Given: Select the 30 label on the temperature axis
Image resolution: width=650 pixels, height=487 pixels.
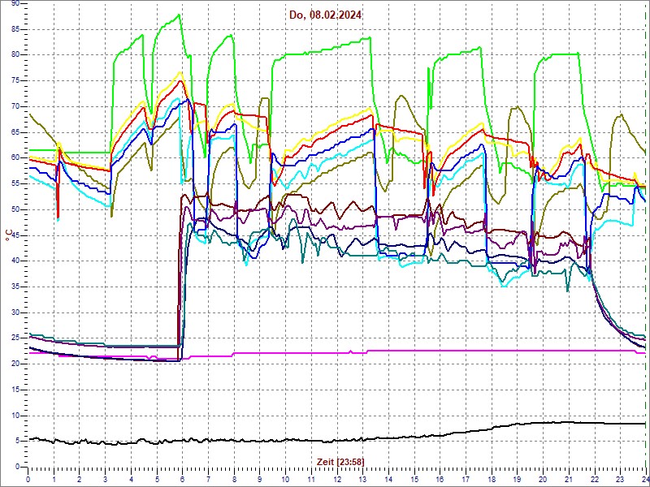Looking at the screenshot, I should coord(15,312).
